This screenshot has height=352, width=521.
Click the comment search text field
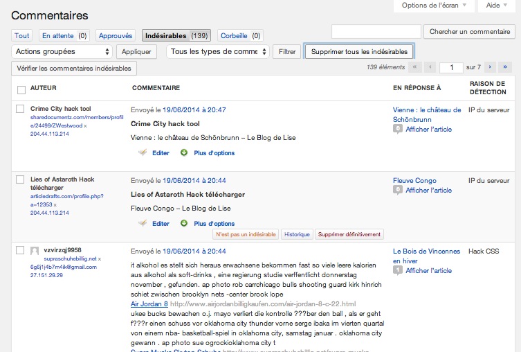[376, 32]
